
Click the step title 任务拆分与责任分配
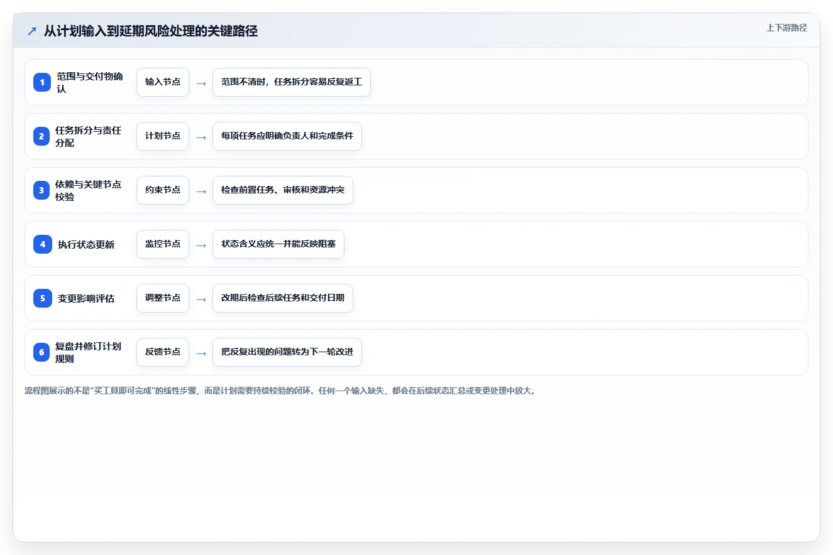pos(89,136)
